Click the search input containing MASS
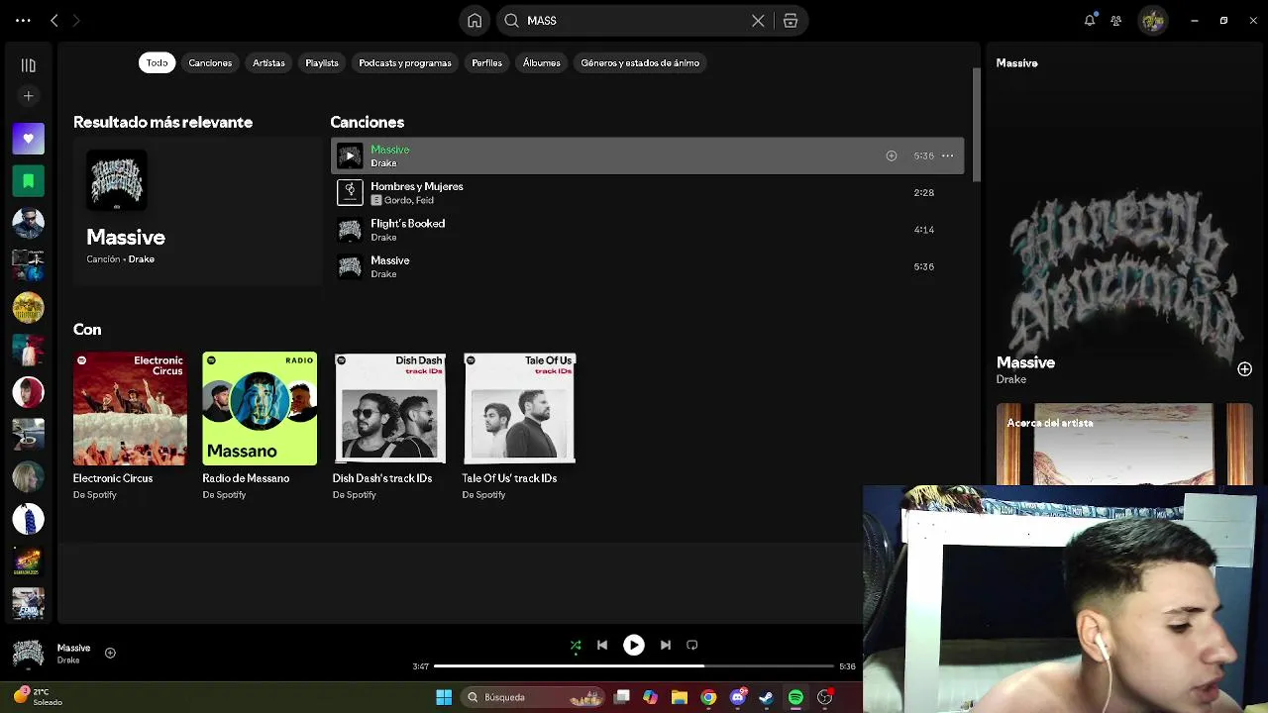The image size is (1268, 713). (x=634, y=20)
